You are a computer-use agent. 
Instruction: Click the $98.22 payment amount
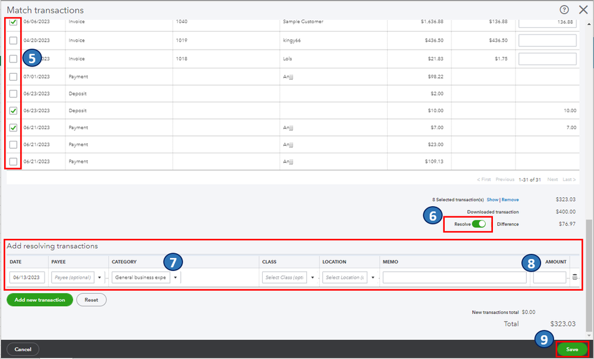pyautogui.click(x=435, y=77)
